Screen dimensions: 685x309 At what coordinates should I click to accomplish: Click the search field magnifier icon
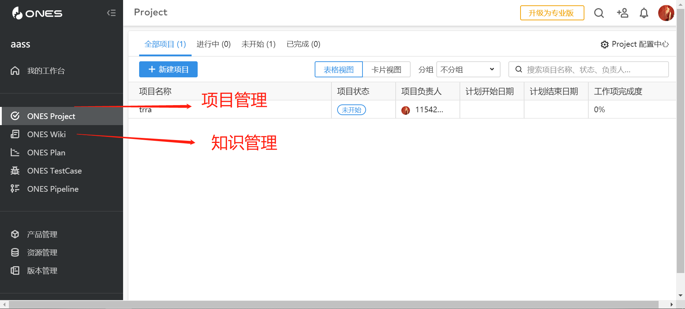tap(519, 69)
